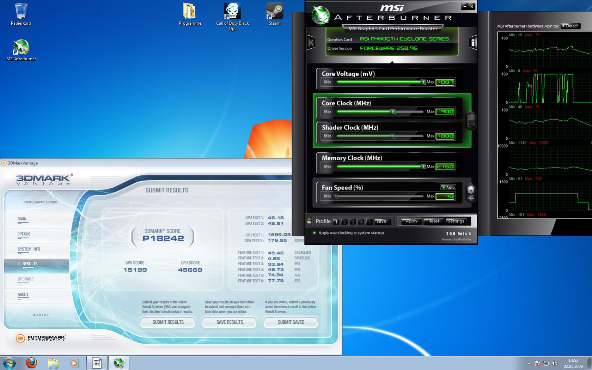Click the driver version text Forceware 258.96
The image size is (592, 370).
(x=389, y=48)
